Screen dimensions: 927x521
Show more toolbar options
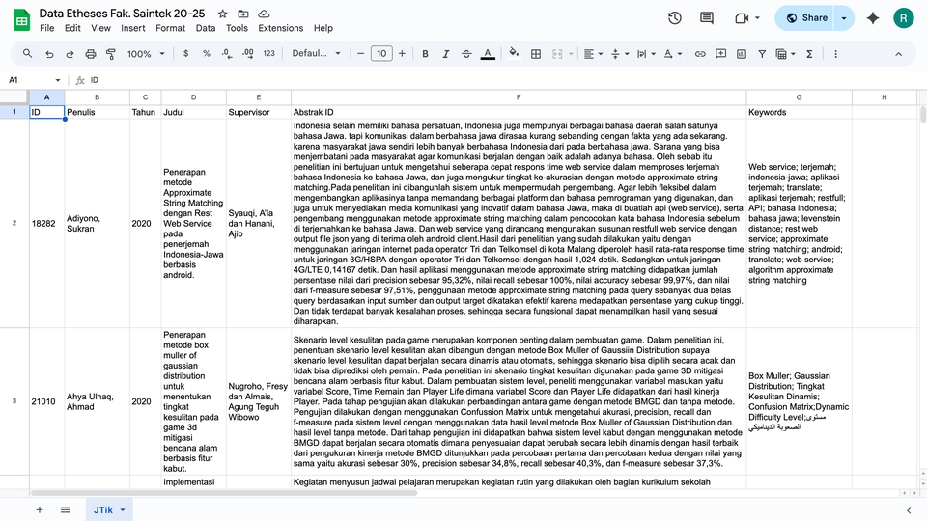tap(835, 54)
